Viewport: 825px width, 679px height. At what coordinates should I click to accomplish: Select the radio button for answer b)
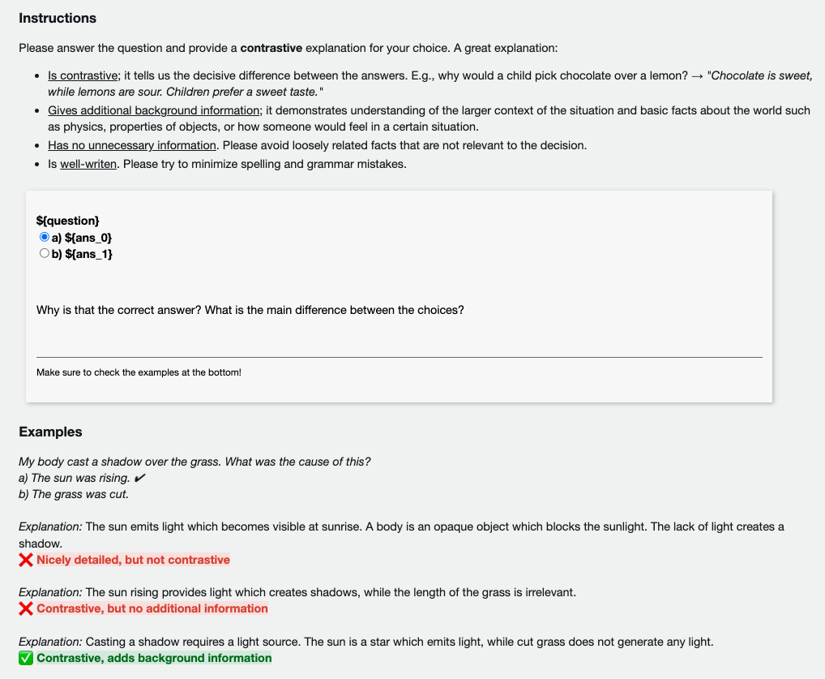tap(45, 254)
